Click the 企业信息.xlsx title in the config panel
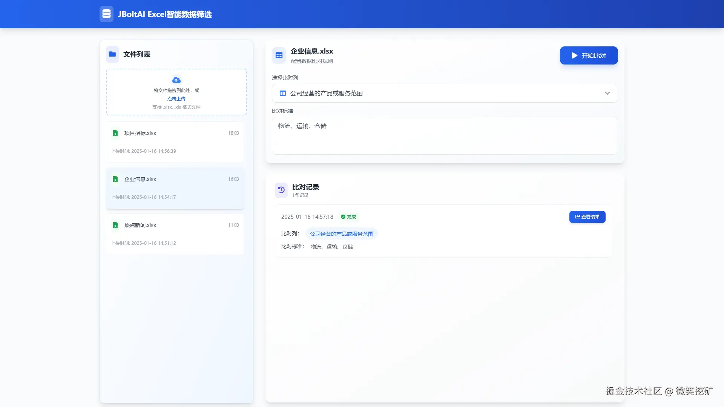 pos(312,51)
